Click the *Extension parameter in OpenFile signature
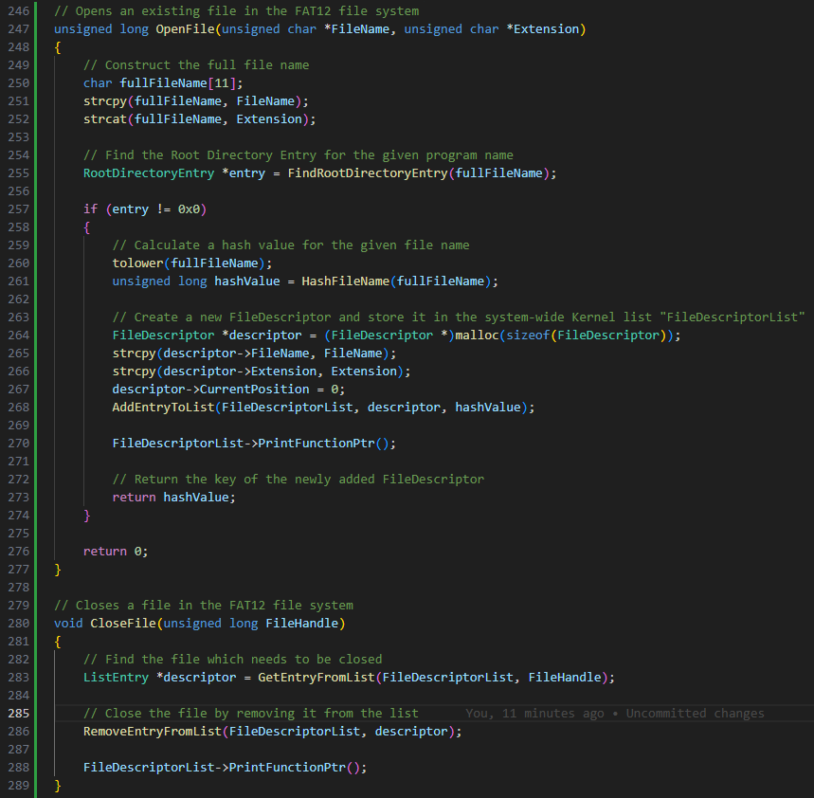Viewport: 814px width, 798px height. (x=543, y=29)
